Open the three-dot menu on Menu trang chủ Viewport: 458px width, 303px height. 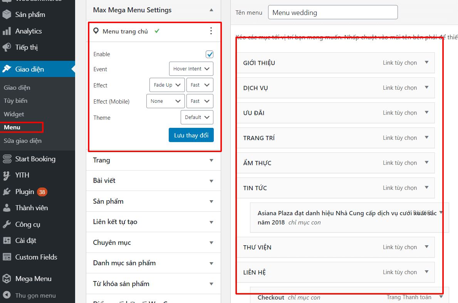(x=211, y=31)
